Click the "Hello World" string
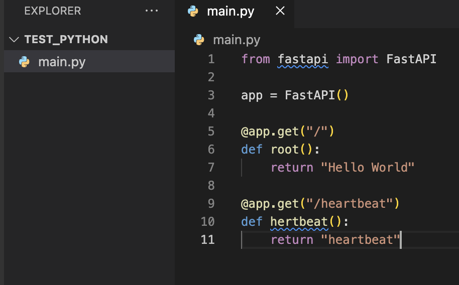Image resolution: width=459 pixels, height=285 pixels. pos(368,168)
